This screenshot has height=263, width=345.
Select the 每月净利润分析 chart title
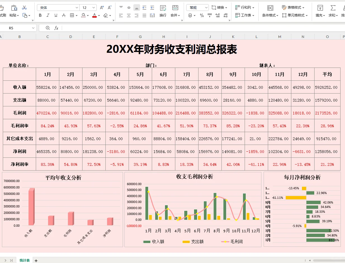click(x=302, y=177)
